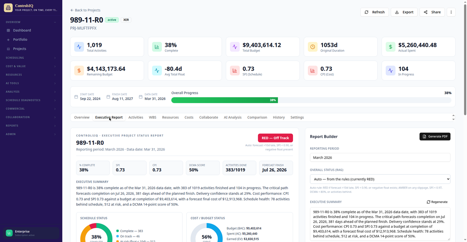Click the Refresh button

point(374,12)
